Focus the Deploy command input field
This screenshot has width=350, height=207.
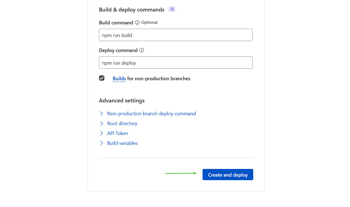176,63
